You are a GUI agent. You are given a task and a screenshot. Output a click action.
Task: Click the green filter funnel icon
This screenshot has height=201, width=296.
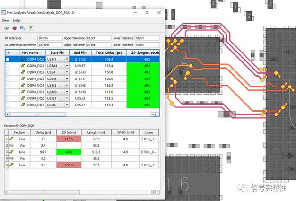point(31,28)
